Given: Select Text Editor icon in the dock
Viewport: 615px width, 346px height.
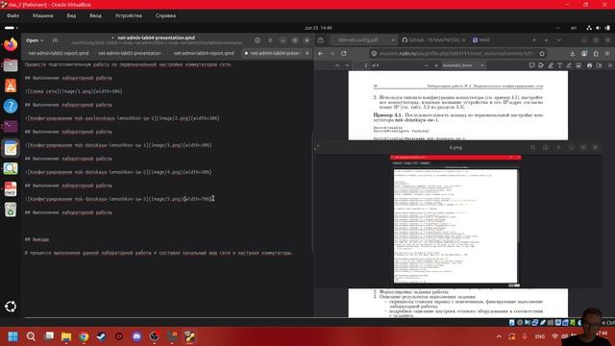Looking at the screenshot, I should click(x=11, y=148).
